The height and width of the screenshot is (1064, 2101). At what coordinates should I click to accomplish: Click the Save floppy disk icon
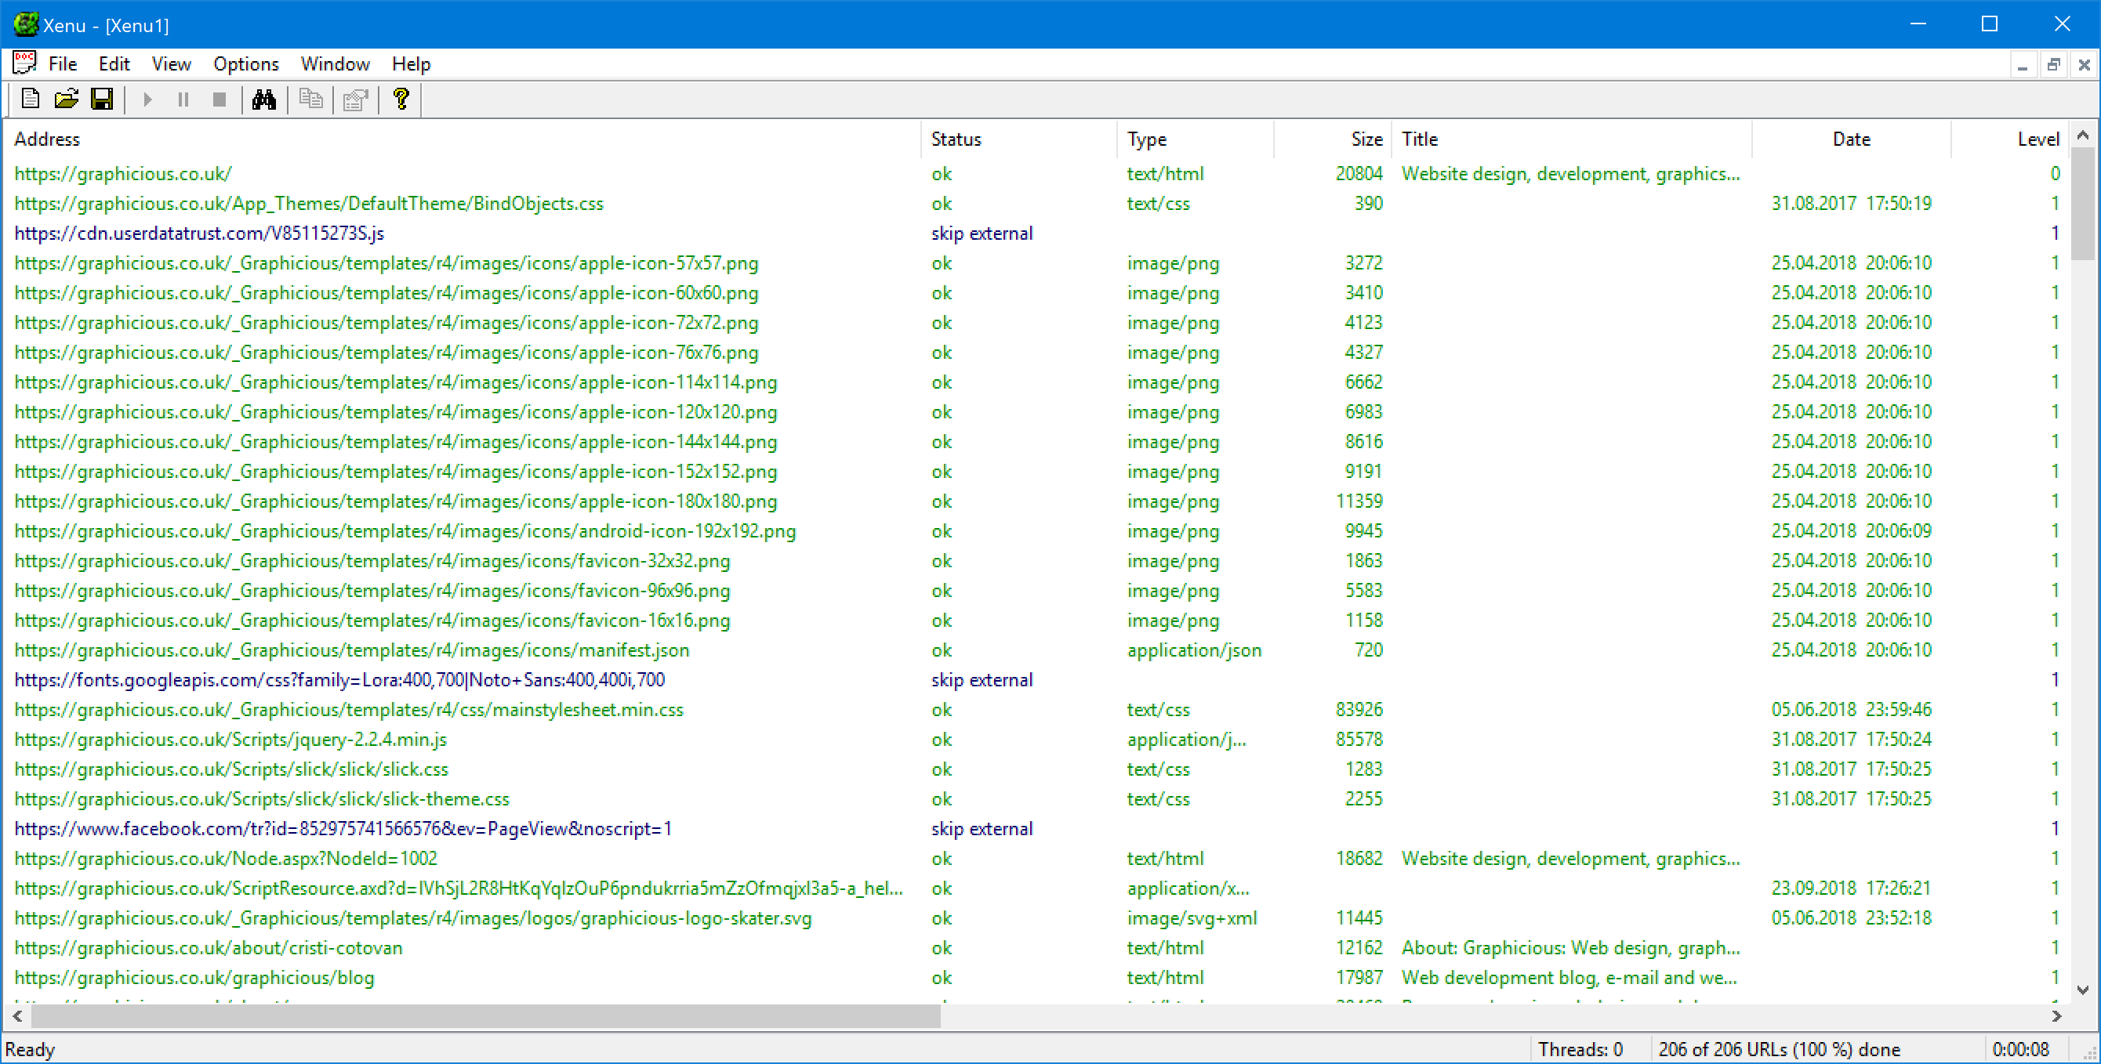click(102, 100)
